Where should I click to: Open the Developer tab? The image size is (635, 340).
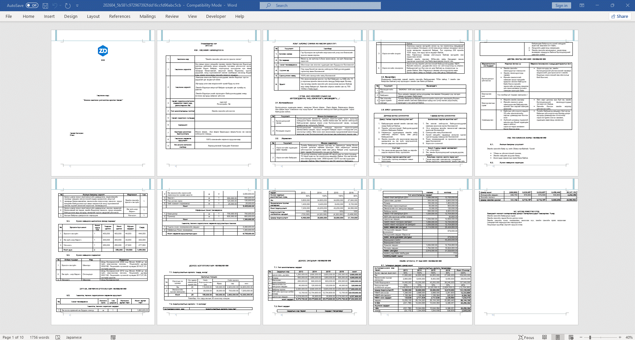pyautogui.click(x=216, y=16)
